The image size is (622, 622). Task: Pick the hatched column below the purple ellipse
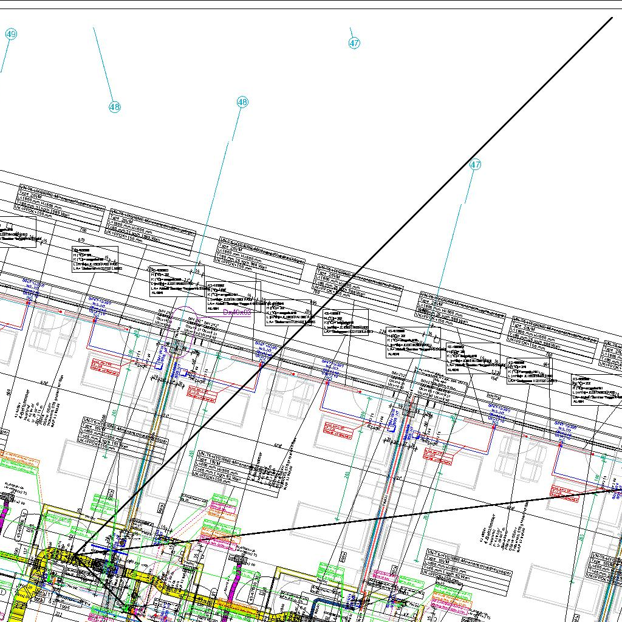tap(177, 346)
